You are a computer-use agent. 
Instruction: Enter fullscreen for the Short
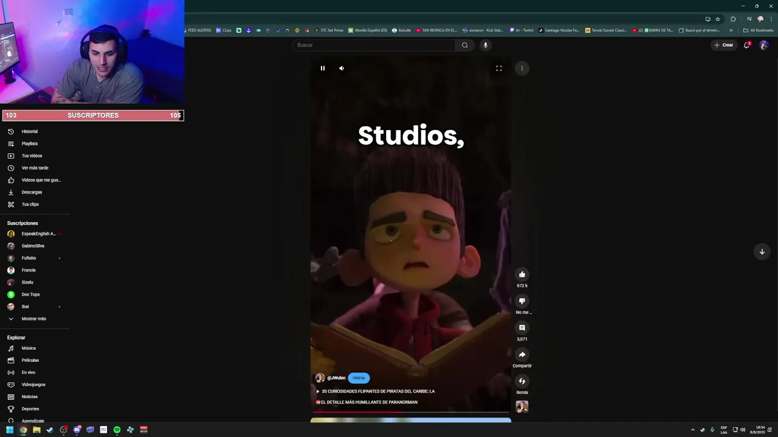499,69
